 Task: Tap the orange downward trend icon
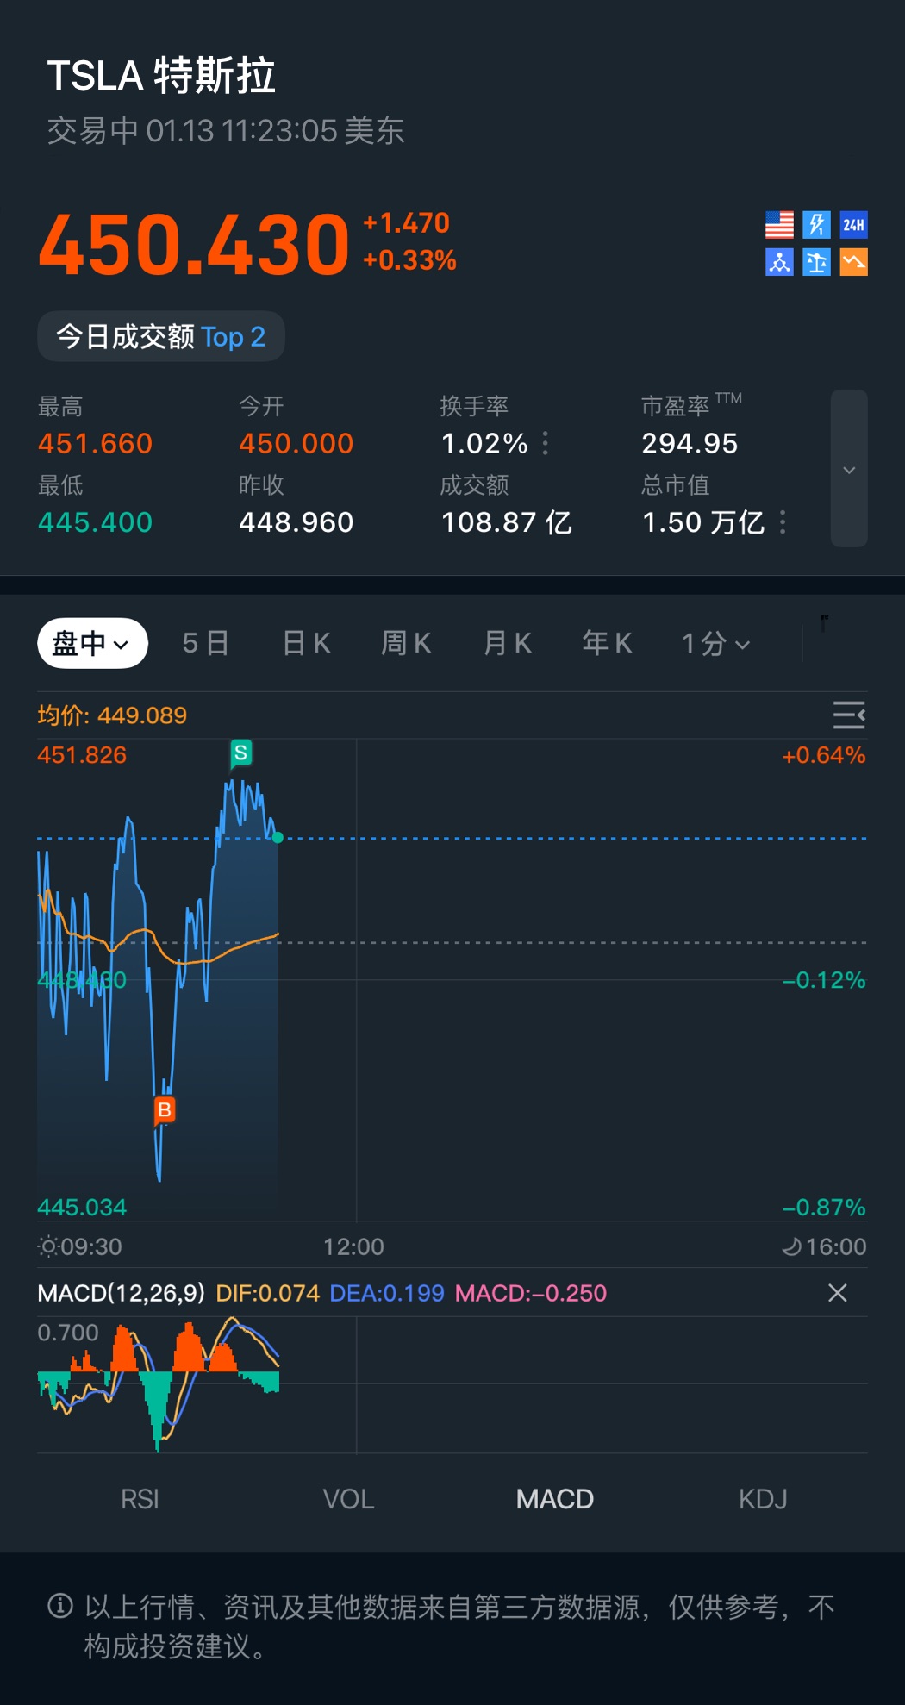pyautogui.click(x=853, y=262)
